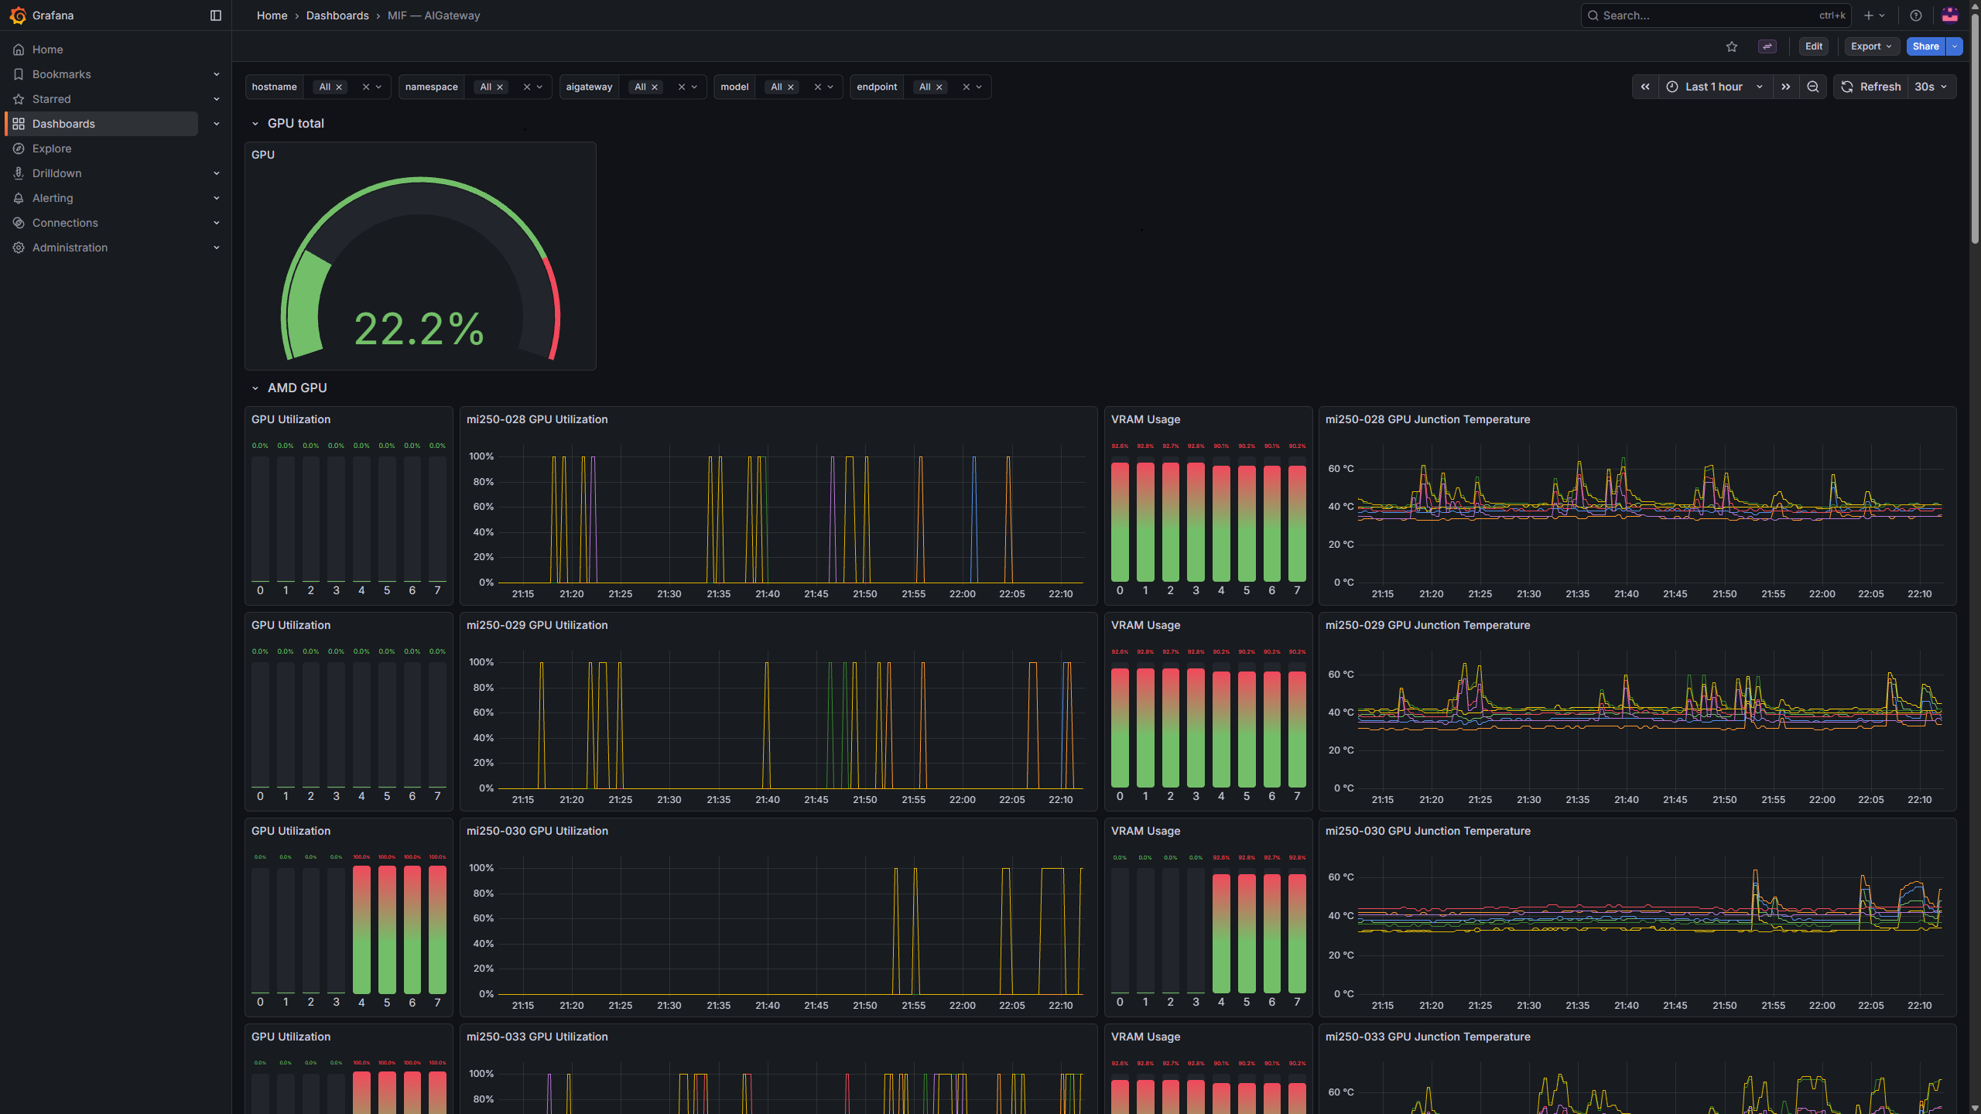Expand the Administration section chevron
Viewport: 1981px width, 1114px height.
click(x=217, y=248)
